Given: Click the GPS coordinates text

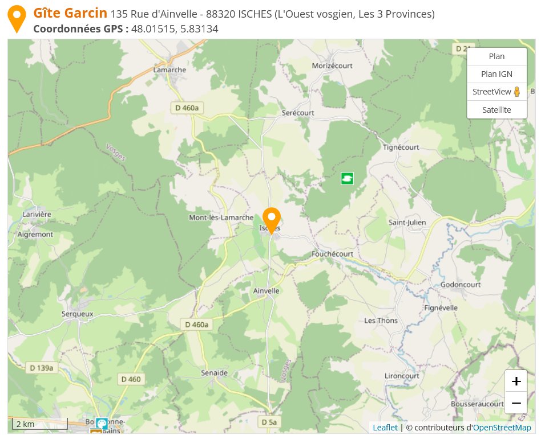Looking at the screenshot, I should (126, 28).
